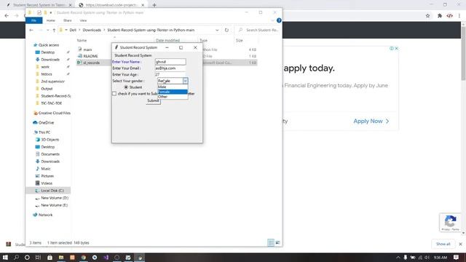Screen dimensions: 466x262
Task: Open new Chrome tab with plus
Action: 154,5
